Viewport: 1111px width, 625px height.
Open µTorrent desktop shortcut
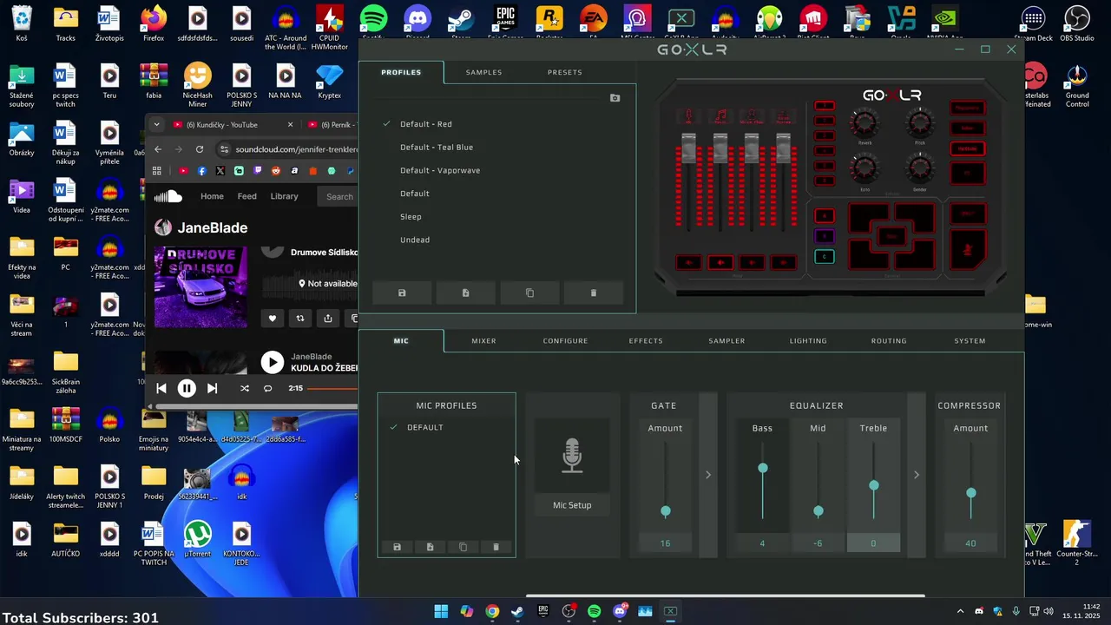197,538
